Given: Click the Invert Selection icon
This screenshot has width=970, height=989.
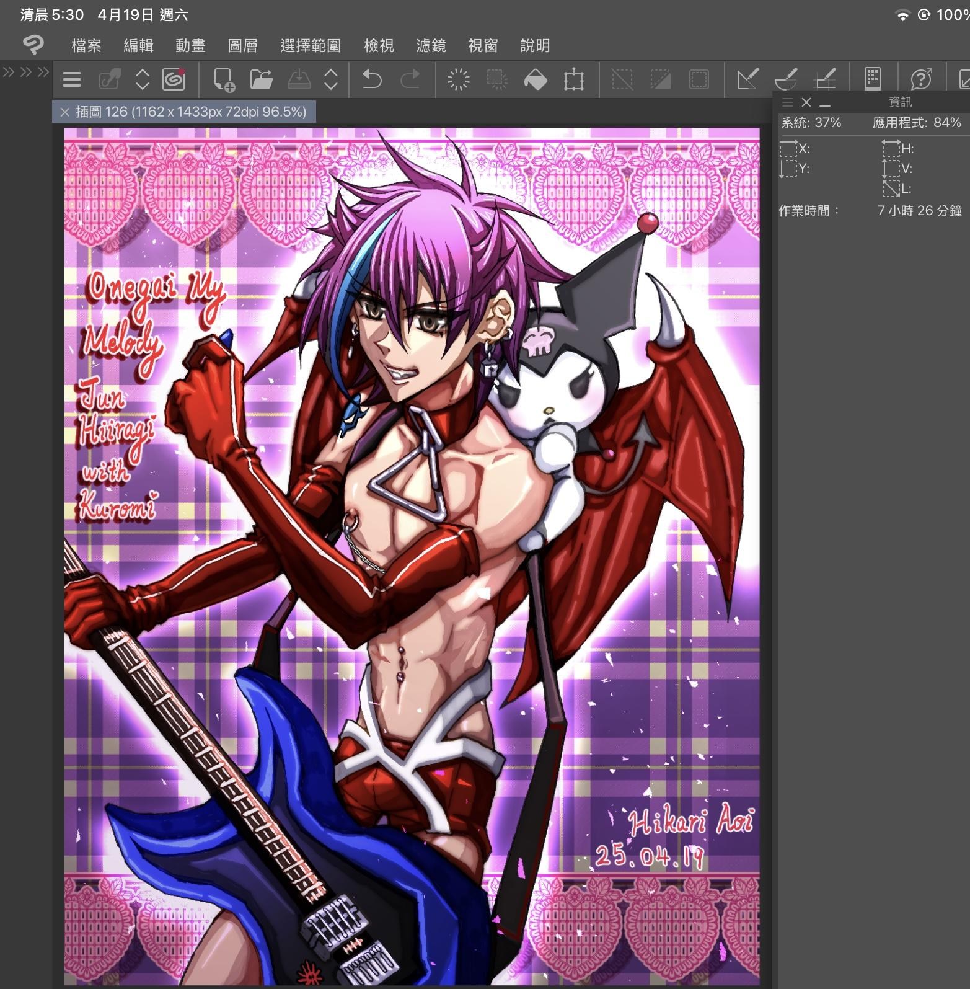Looking at the screenshot, I should (x=661, y=79).
